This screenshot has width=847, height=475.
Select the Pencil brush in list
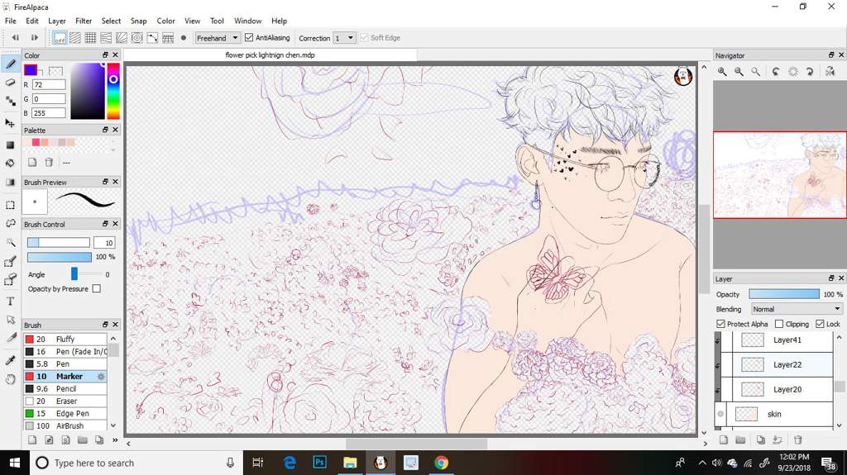(65, 388)
